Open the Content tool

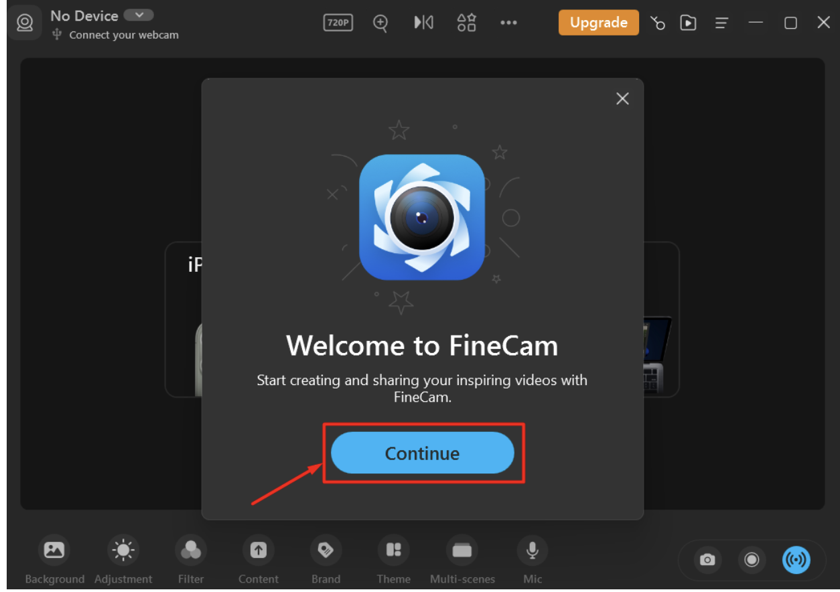point(259,559)
